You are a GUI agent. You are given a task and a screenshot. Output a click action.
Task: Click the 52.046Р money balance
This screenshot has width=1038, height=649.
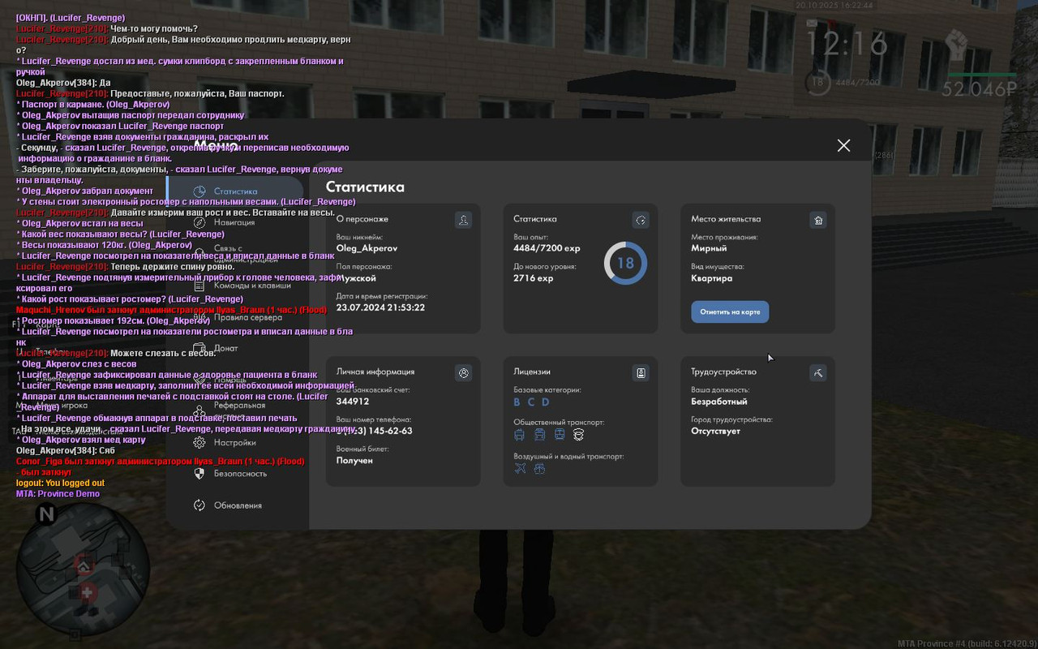979,89
